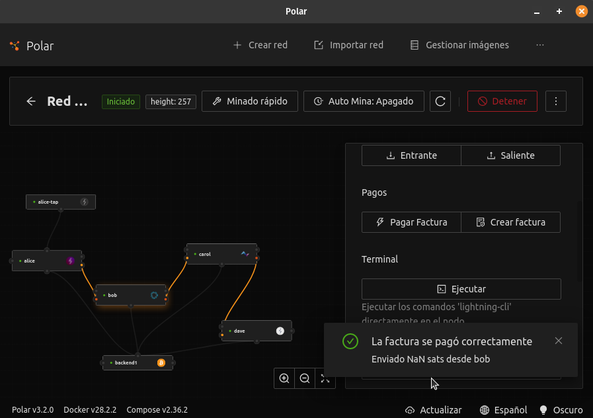This screenshot has height=418, width=593.
Task: Click the back arrow beside network name
Action: [x=31, y=101]
